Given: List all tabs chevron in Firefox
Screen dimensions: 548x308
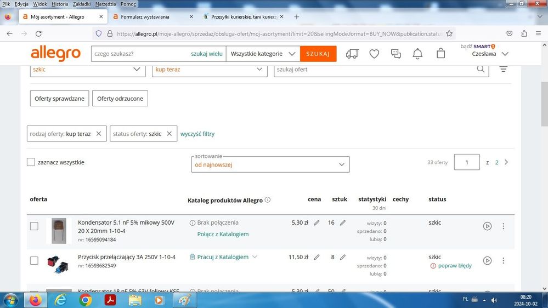Looking at the screenshot, I should (x=540, y=17).
